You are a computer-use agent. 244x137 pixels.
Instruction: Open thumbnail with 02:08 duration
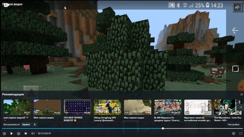[198, 107]
